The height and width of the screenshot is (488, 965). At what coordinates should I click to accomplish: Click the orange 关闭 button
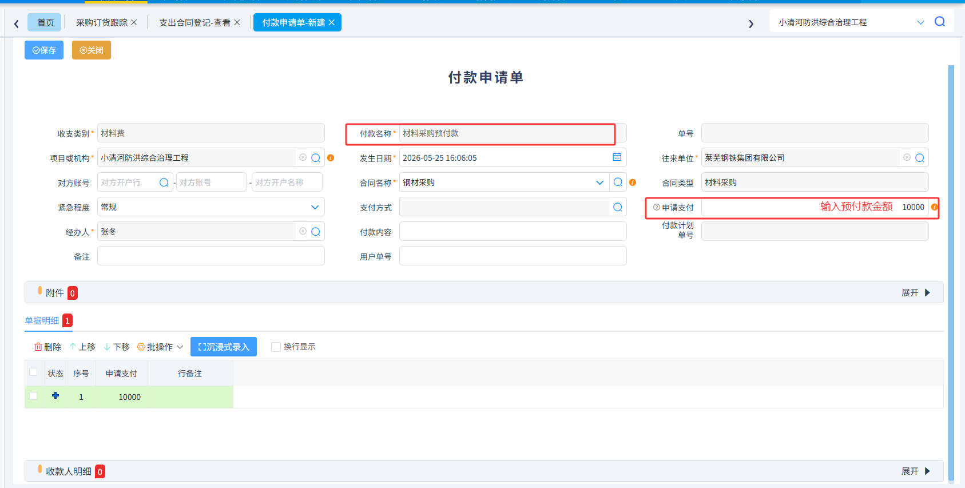[92, 50]
